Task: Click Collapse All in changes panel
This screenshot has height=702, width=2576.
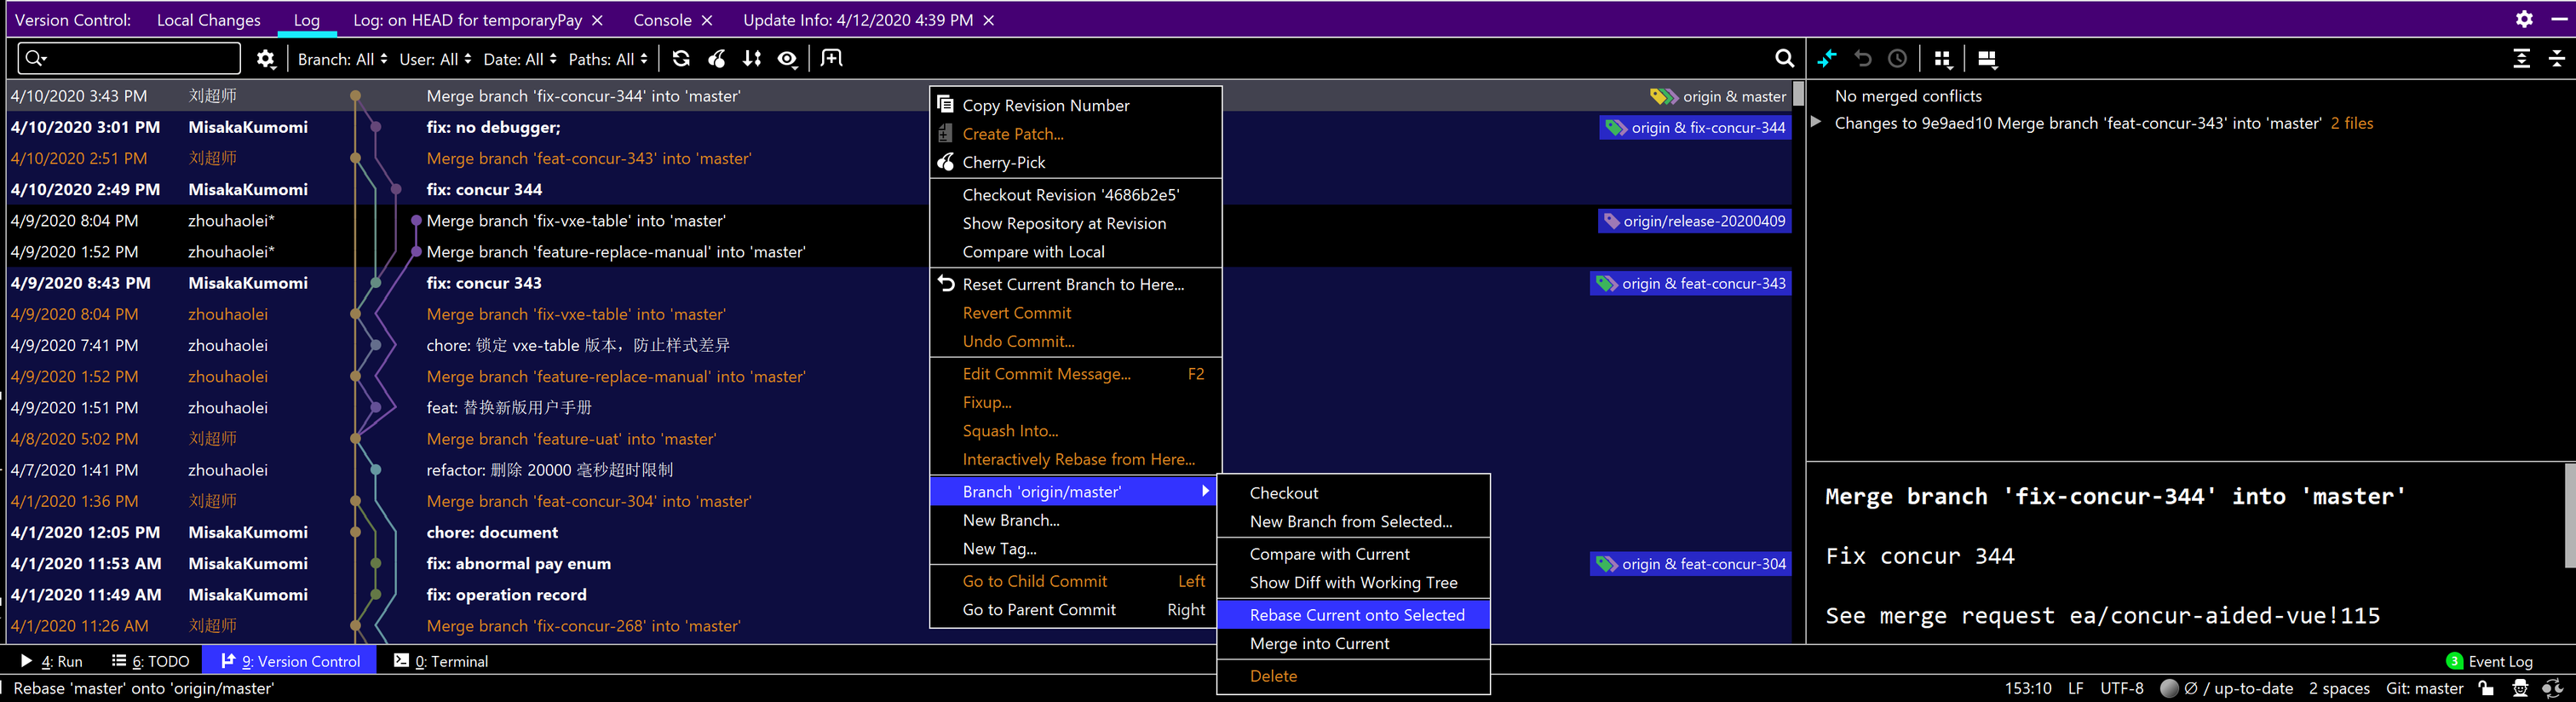Action: 2556,59
